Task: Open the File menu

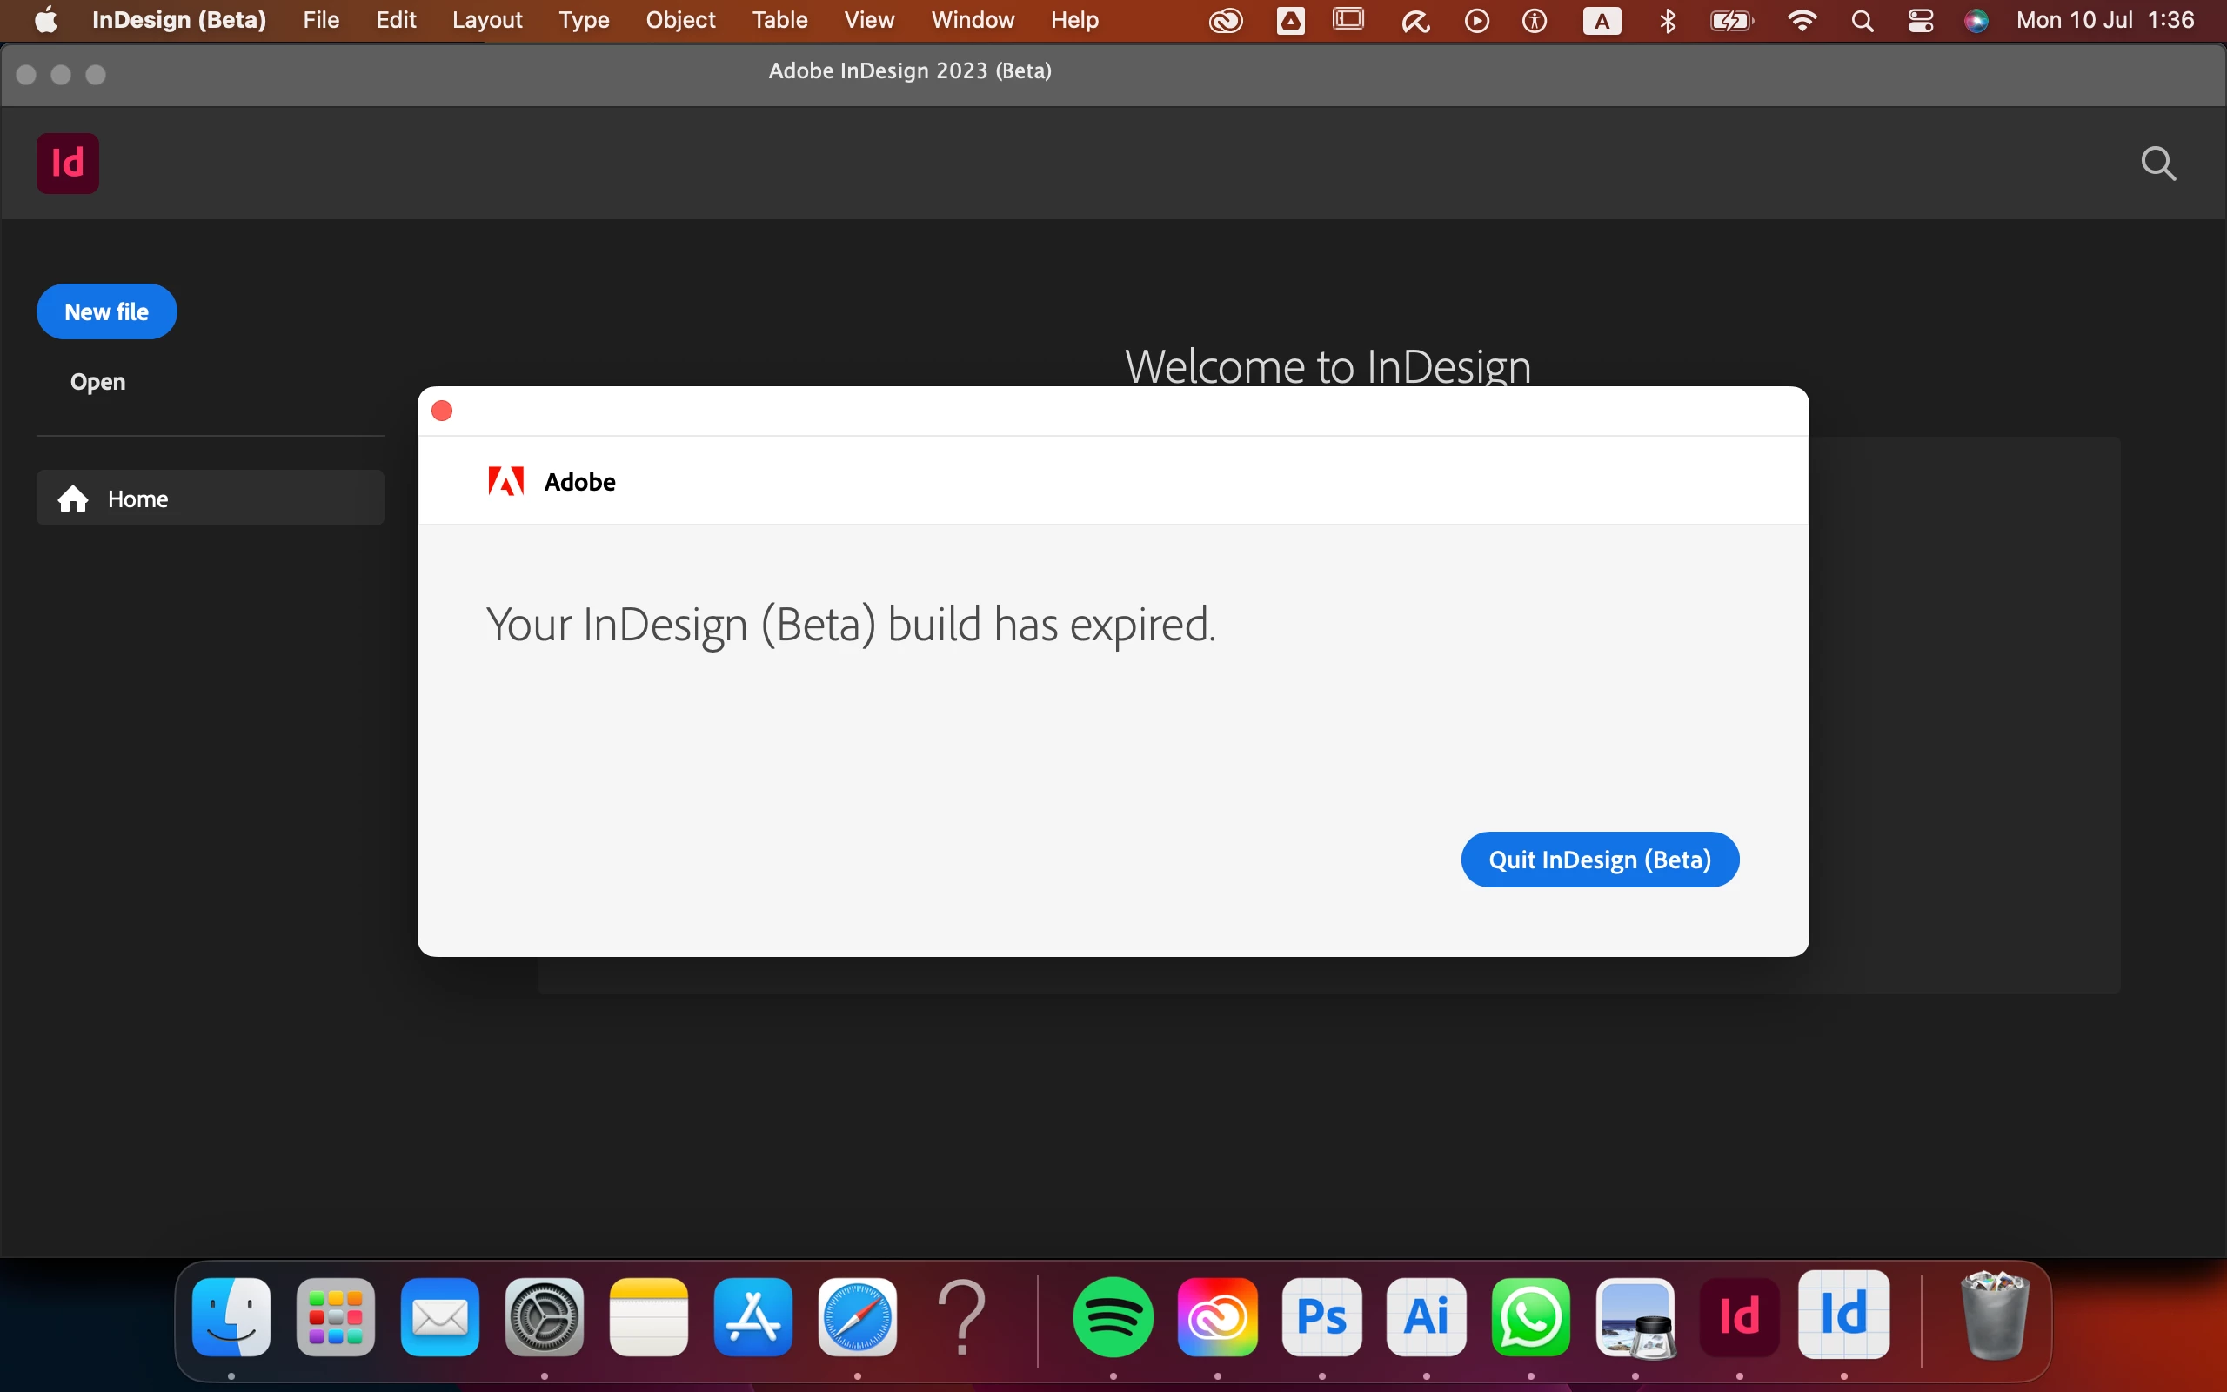Action: [321, 20]
